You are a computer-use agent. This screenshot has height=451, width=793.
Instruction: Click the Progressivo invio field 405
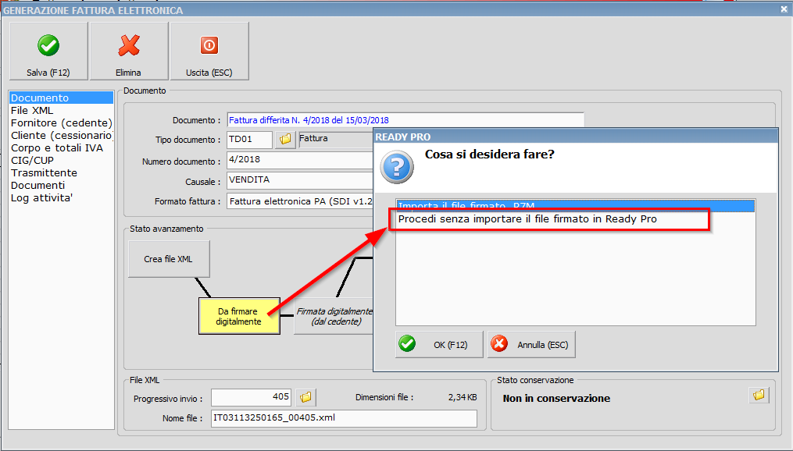point(252,397)
